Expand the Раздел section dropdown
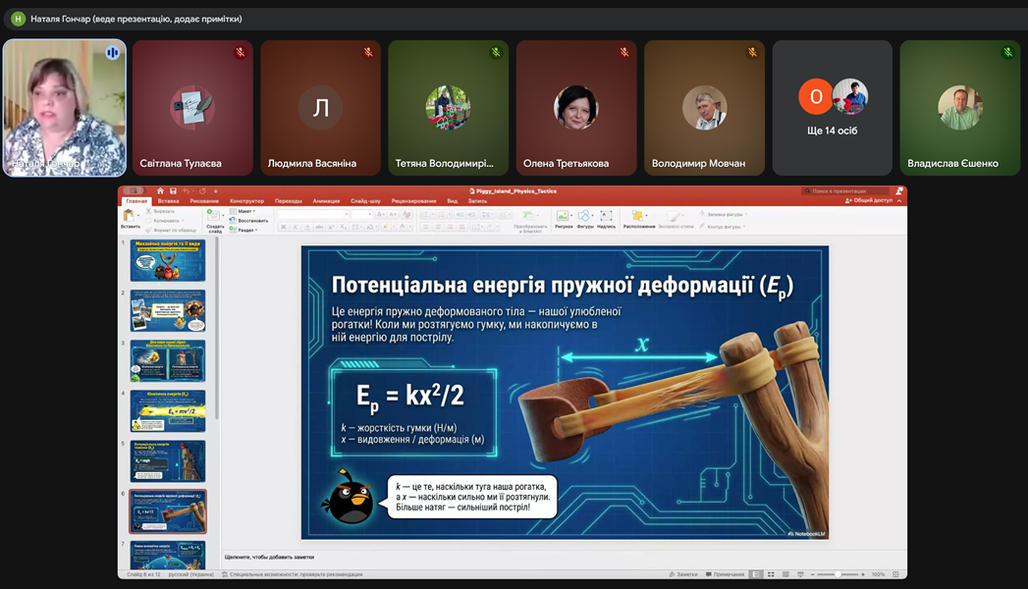Image resolution: width=1028 pixels, height=589 pixels. click(244, 230)
